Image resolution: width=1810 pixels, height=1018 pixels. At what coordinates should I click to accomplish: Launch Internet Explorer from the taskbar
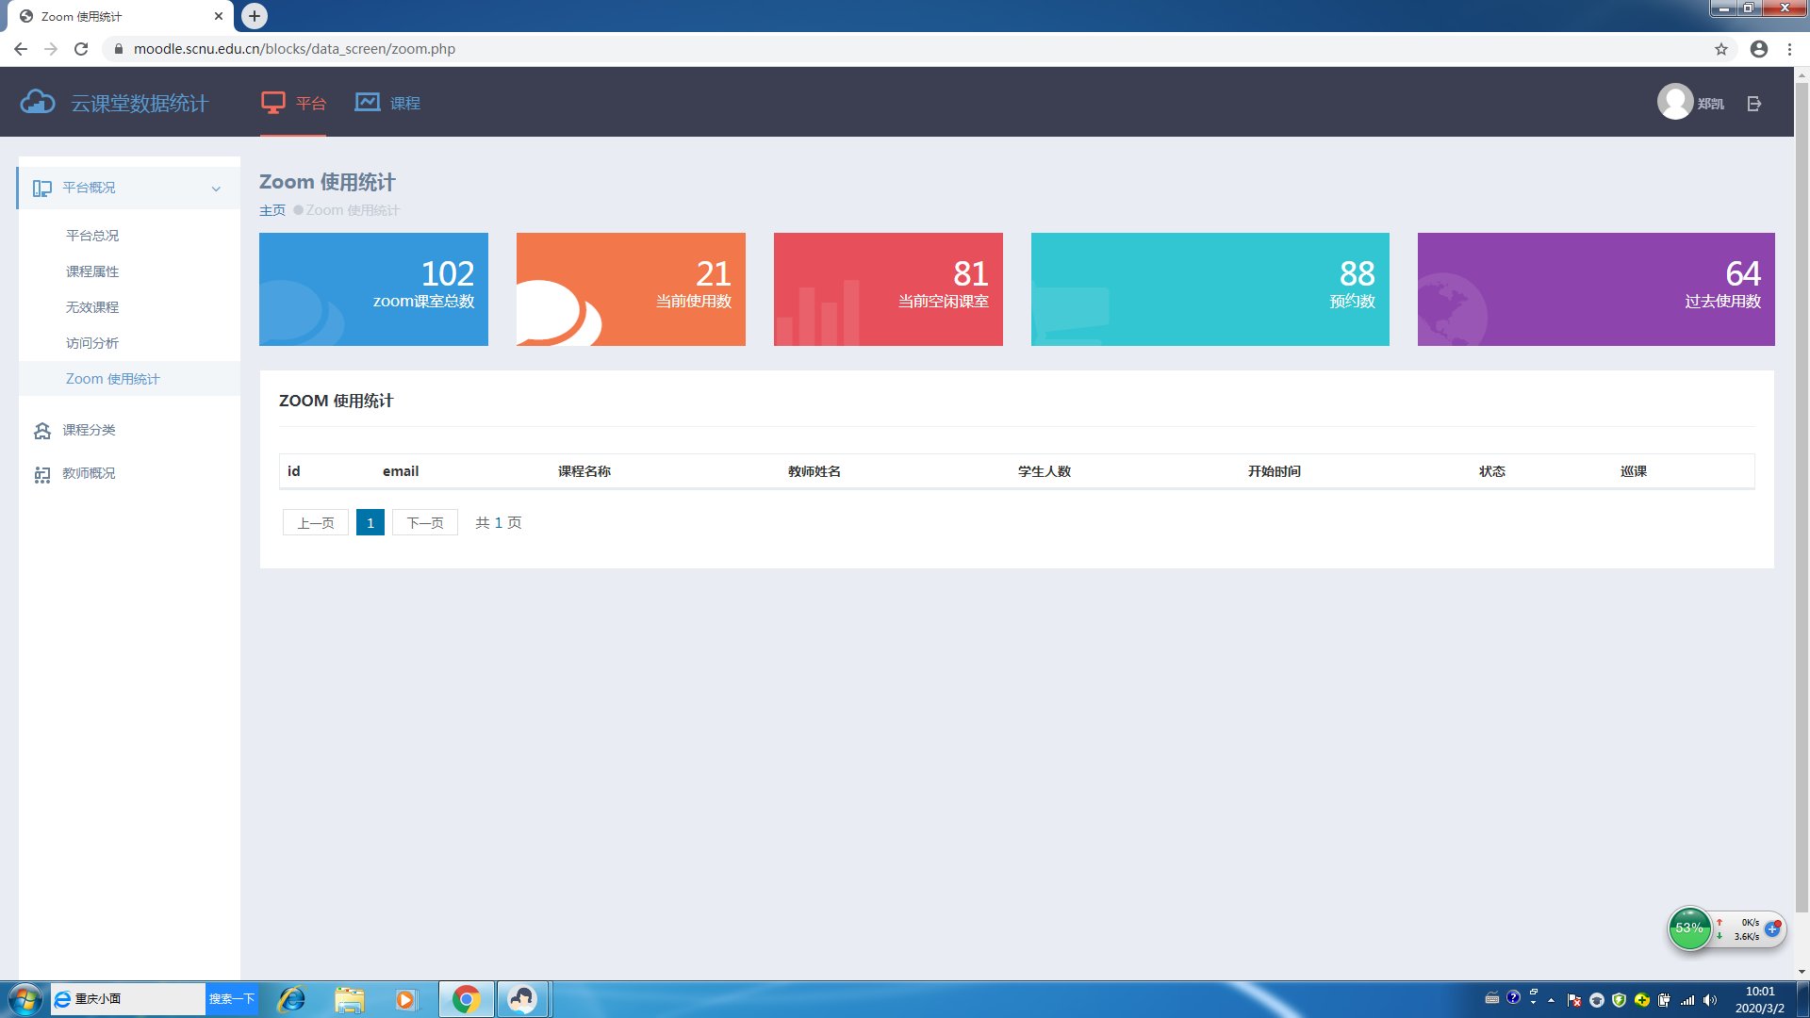pyautogui.click(x=291, y=999)
